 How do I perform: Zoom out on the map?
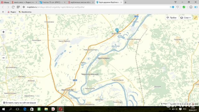point(3,58)
